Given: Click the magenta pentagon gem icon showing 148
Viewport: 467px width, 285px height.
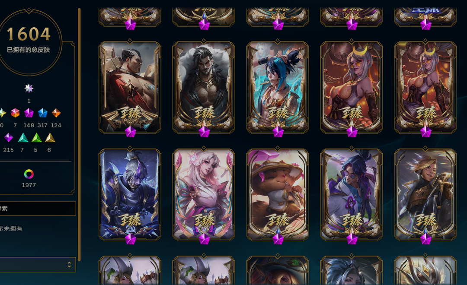Looking at the screenshot, I should point(29,113).
